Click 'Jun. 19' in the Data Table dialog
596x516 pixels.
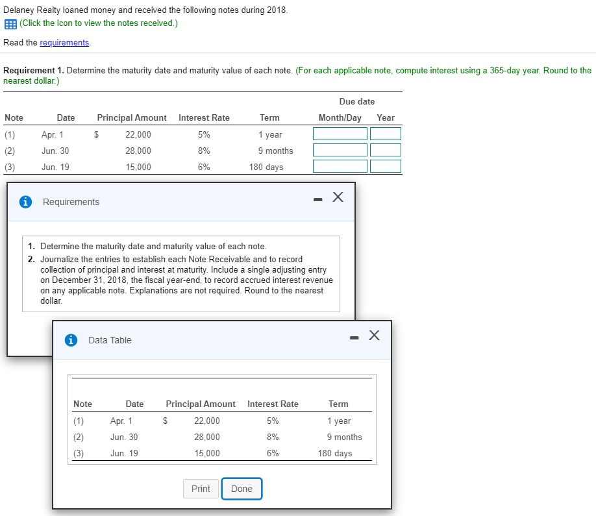click(124, 453)
